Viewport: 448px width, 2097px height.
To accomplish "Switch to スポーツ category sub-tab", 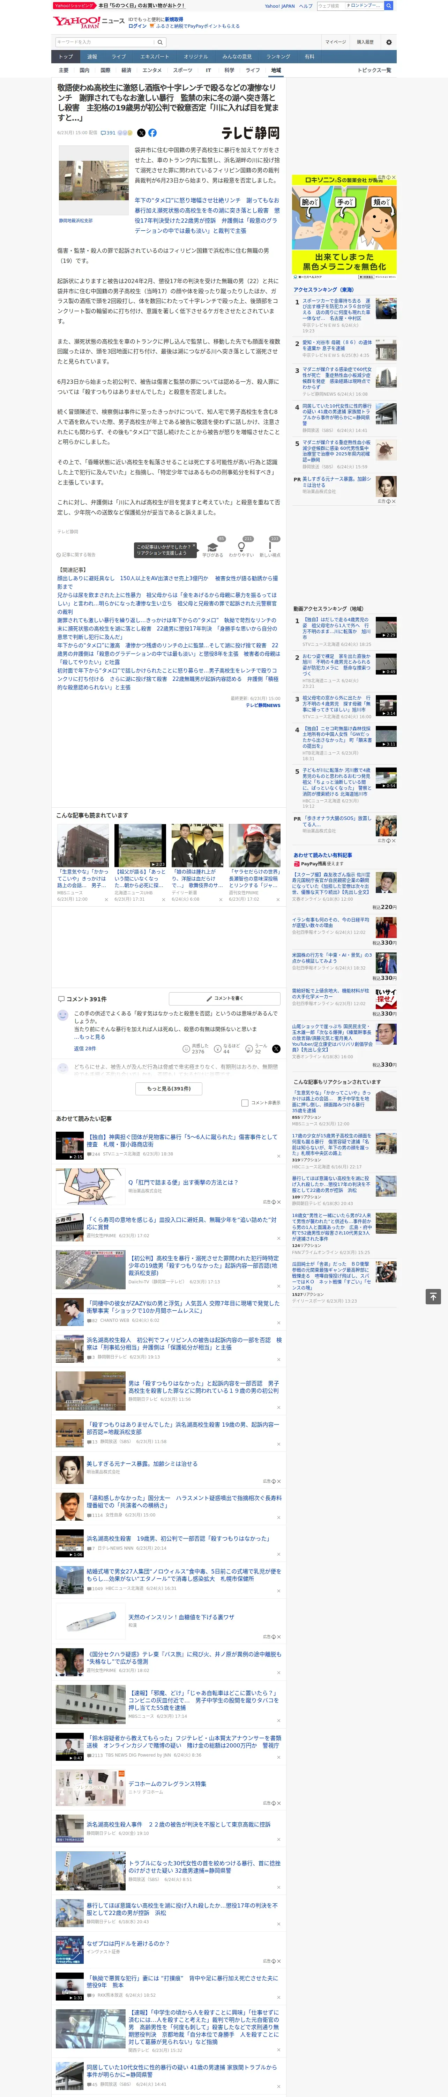I will (x=182, y=70).
